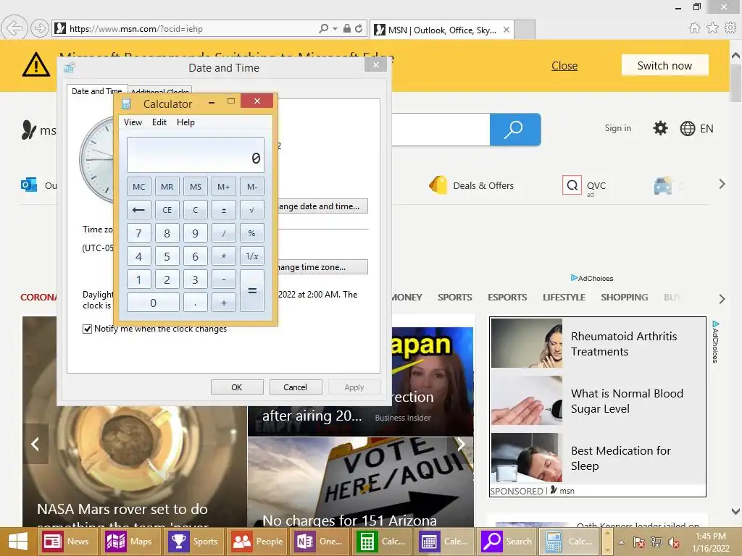The height and width of the screenshot is (556, 742).
Task: Click the browser forward arrow
Action: tap(40, 28)
